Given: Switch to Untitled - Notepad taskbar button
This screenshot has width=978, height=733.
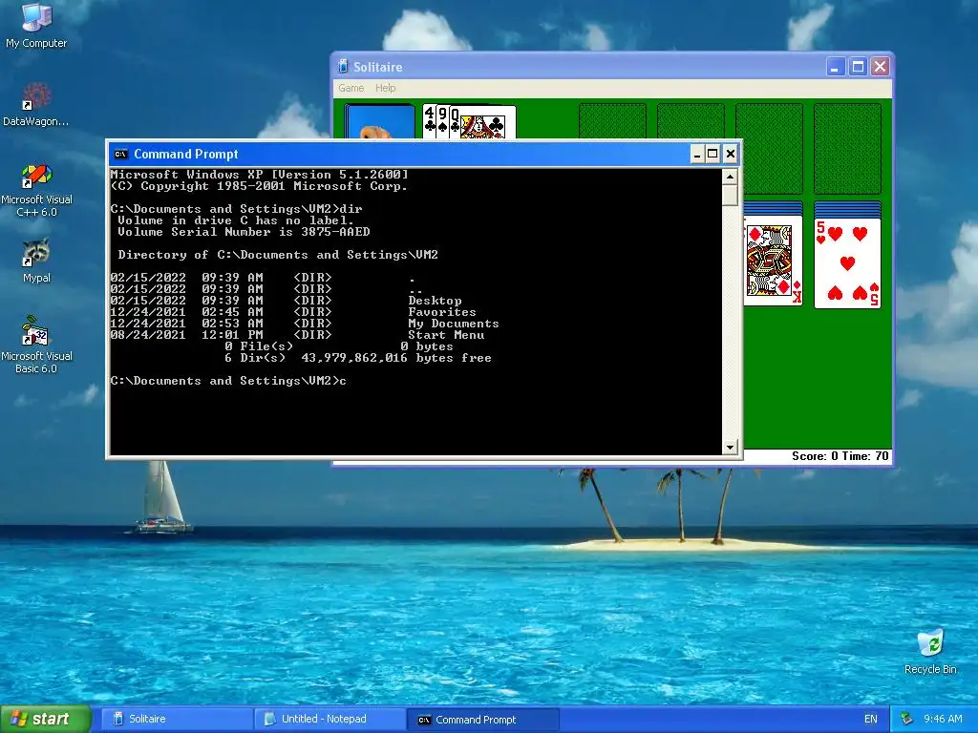Looking at the screenshot, I should 330,719.
